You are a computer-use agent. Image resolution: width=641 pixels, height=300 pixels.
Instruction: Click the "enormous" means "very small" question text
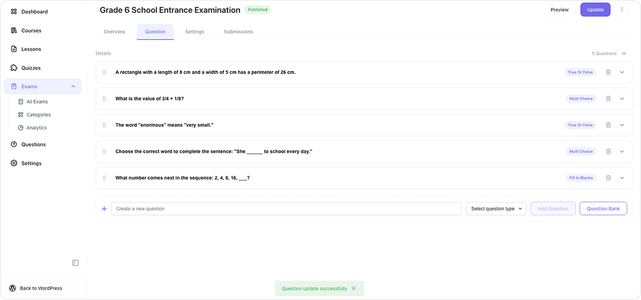[x=164, y=125]
